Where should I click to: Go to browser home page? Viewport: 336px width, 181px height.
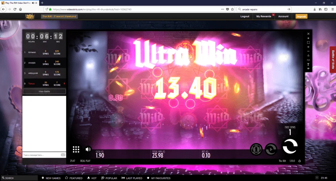pyautogui.click(x=20, y=9)
